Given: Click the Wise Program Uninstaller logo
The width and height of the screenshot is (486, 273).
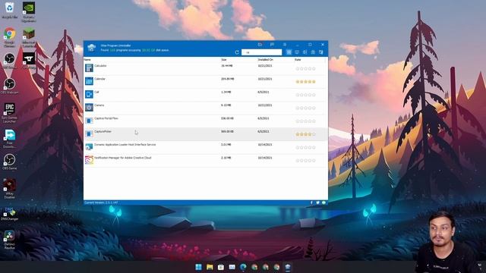Looking at the screenshot, I should 91,48.
